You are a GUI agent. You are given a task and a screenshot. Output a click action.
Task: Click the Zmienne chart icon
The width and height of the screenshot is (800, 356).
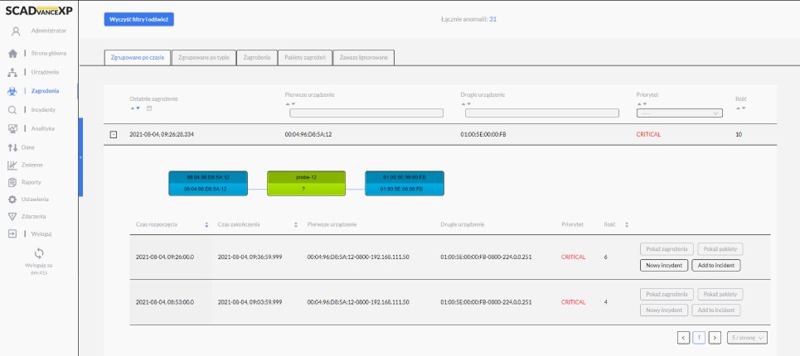click(x=13, y=165)
